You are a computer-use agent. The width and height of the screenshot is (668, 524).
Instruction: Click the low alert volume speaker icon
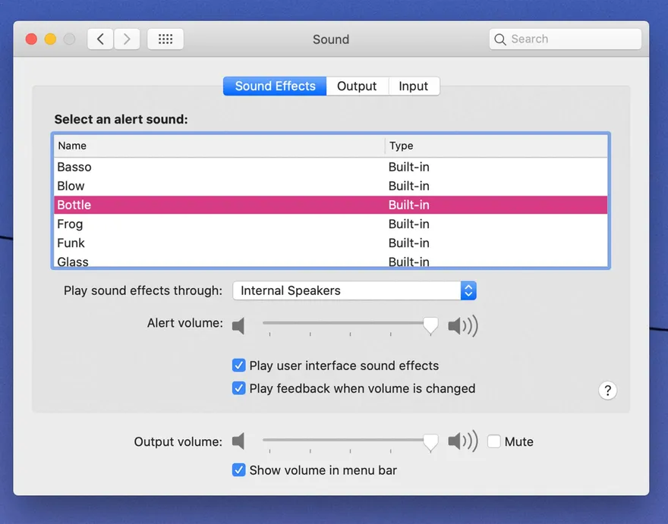[x=239, y=326]
